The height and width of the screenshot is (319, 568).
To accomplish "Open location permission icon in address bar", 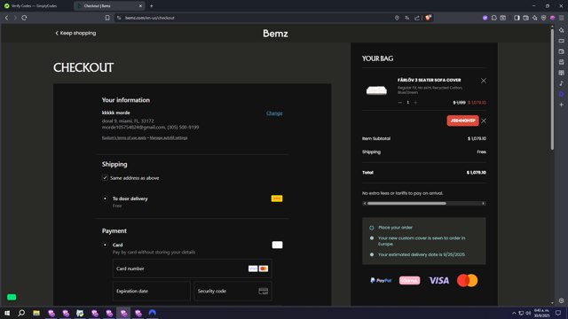I will (397, 18).
